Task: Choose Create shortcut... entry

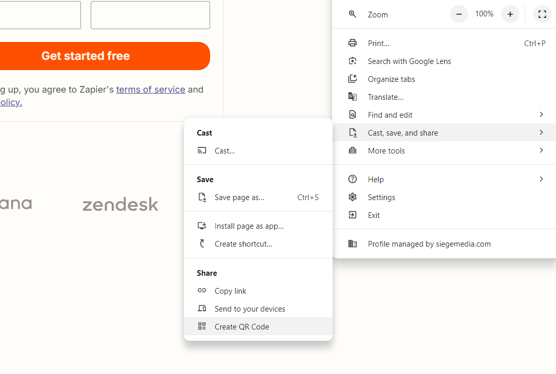Action: coord(258,244)
